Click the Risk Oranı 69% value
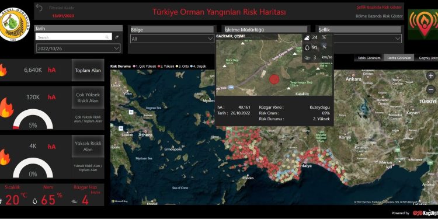 pyautogui.click(x=326, y=113)
